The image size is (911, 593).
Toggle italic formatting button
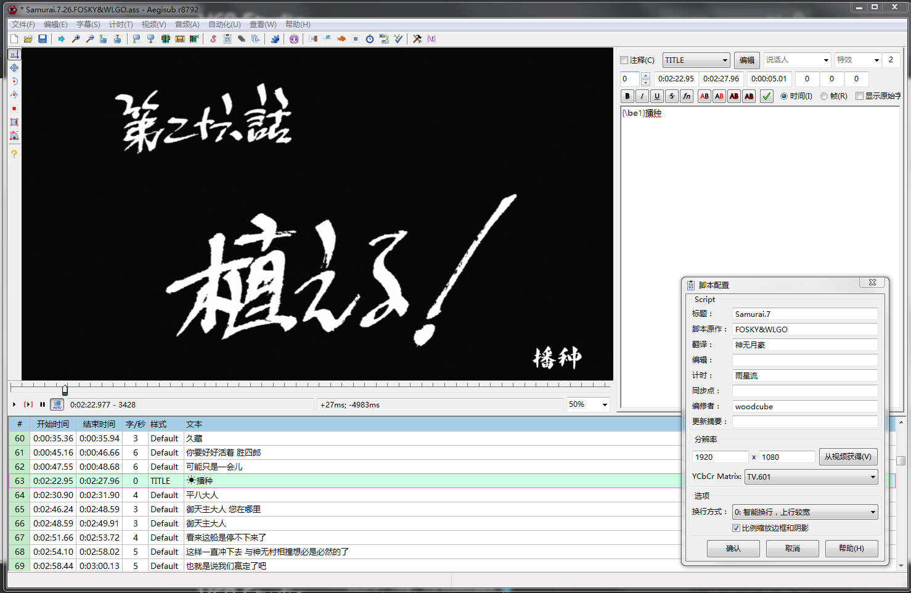[x=642, y=96]
